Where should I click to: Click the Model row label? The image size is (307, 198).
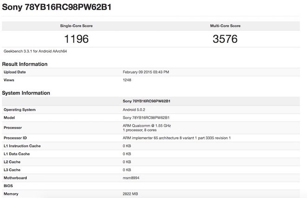click(9, 118)
